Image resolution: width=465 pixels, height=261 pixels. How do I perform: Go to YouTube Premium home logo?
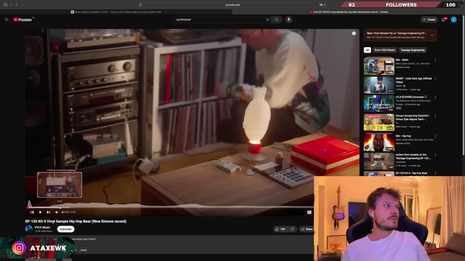(x=23, y=20)
